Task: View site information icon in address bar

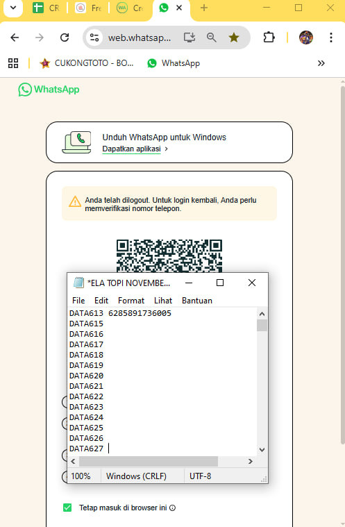Action: click(x=94, y=37)
